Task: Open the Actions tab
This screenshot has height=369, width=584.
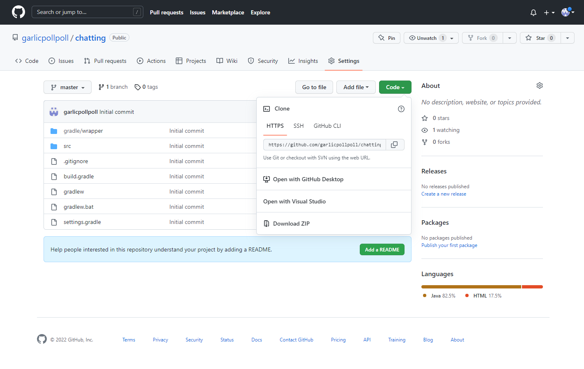Action: (151, 61)
